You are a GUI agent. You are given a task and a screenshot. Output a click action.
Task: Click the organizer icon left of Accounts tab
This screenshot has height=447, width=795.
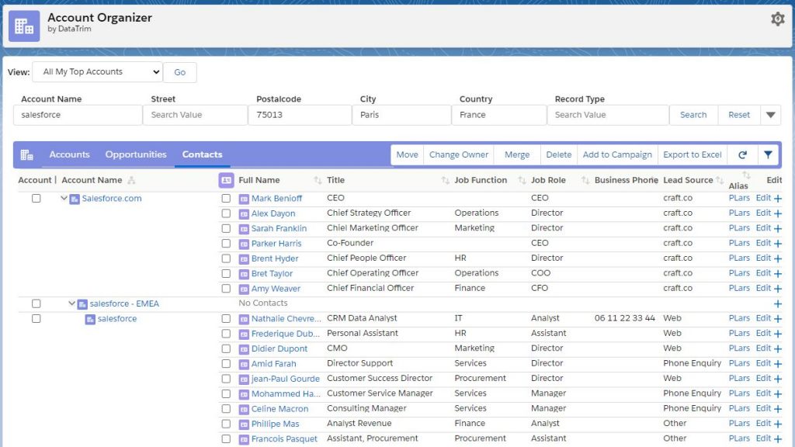pyautogui.click(x=26, y=154)
